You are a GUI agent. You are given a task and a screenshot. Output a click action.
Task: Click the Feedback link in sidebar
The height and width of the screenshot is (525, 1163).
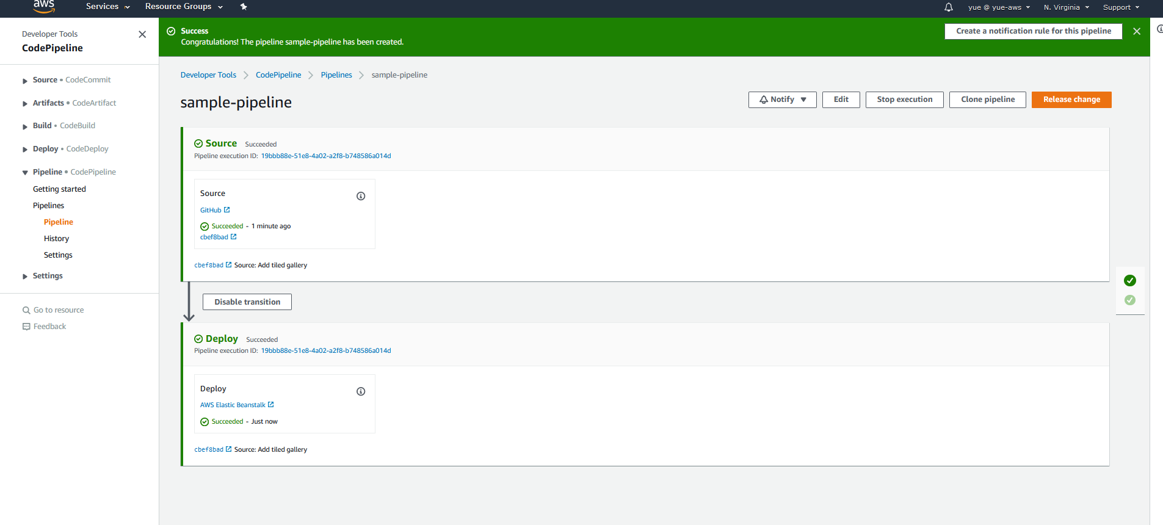(50, 327)
